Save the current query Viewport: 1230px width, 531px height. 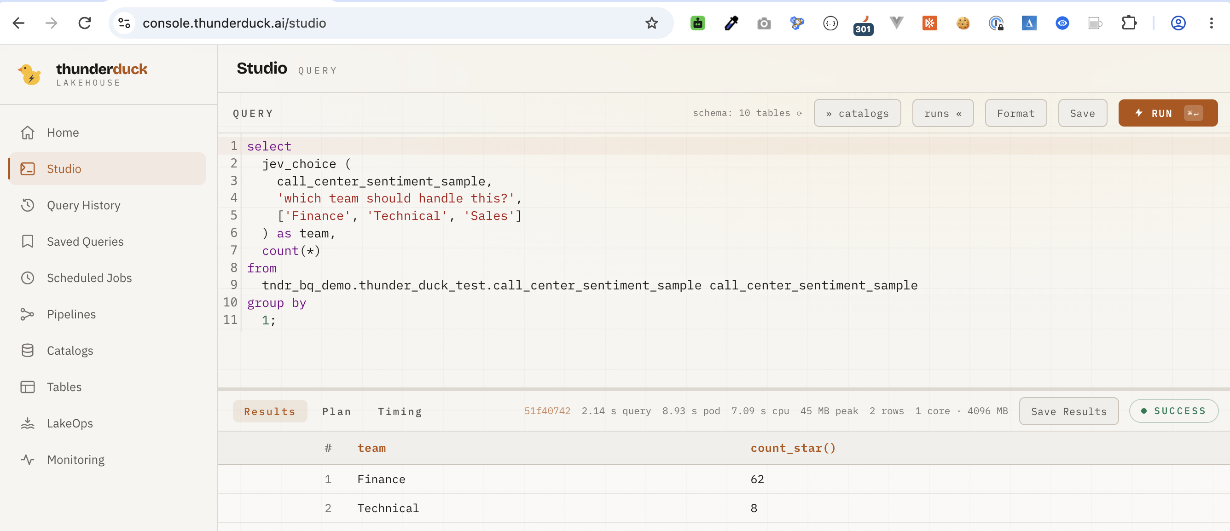tap(1082, 113)
